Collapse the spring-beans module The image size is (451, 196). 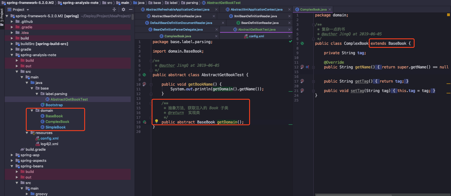tap(12, 166)
